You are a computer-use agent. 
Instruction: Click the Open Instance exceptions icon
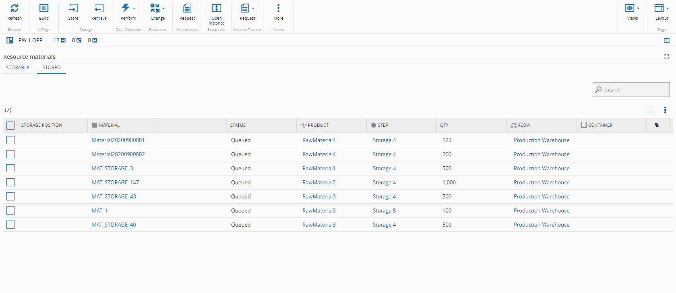point(217,8)
